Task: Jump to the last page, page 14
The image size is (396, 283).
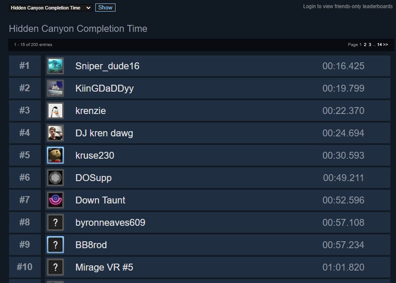Action: pos(379,44)
